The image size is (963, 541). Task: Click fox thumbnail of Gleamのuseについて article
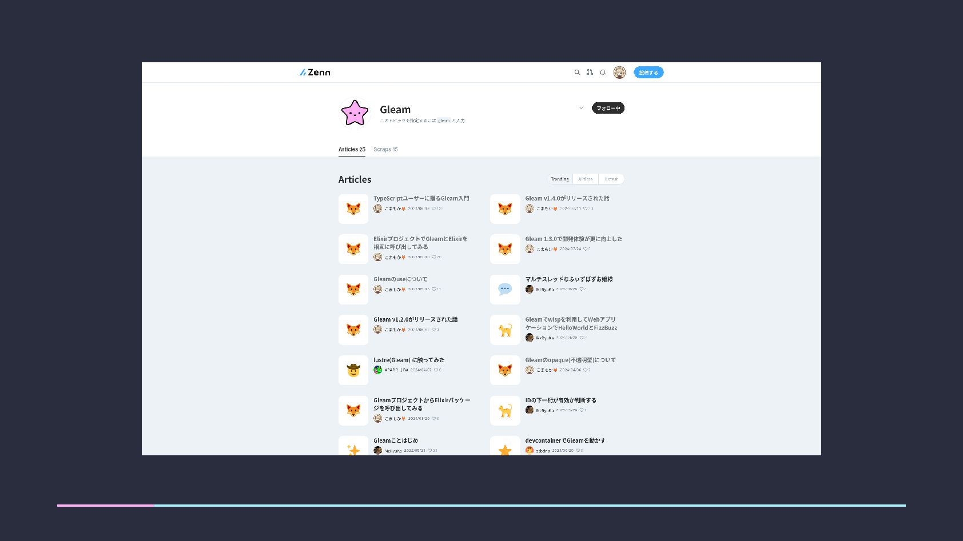[353, 290]
